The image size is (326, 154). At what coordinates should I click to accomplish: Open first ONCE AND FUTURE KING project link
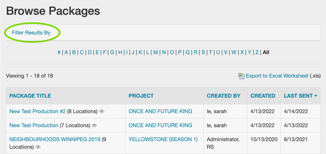(160, 112)
